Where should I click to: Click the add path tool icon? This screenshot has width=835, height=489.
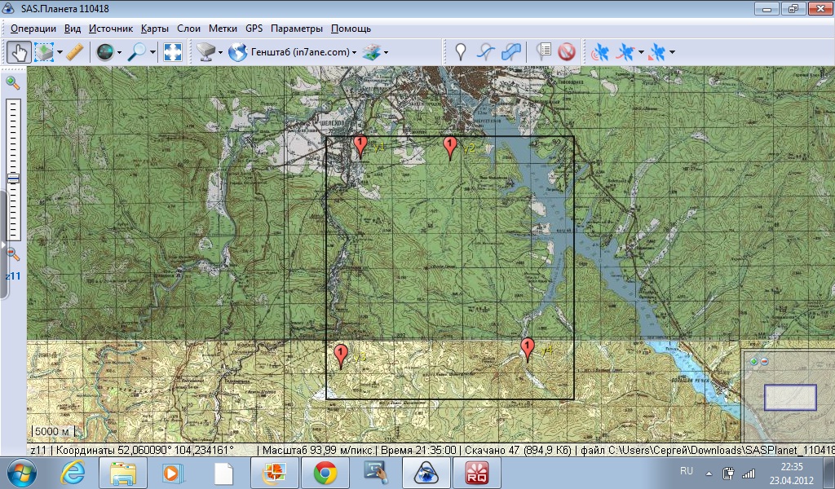(x=486, y=52)
